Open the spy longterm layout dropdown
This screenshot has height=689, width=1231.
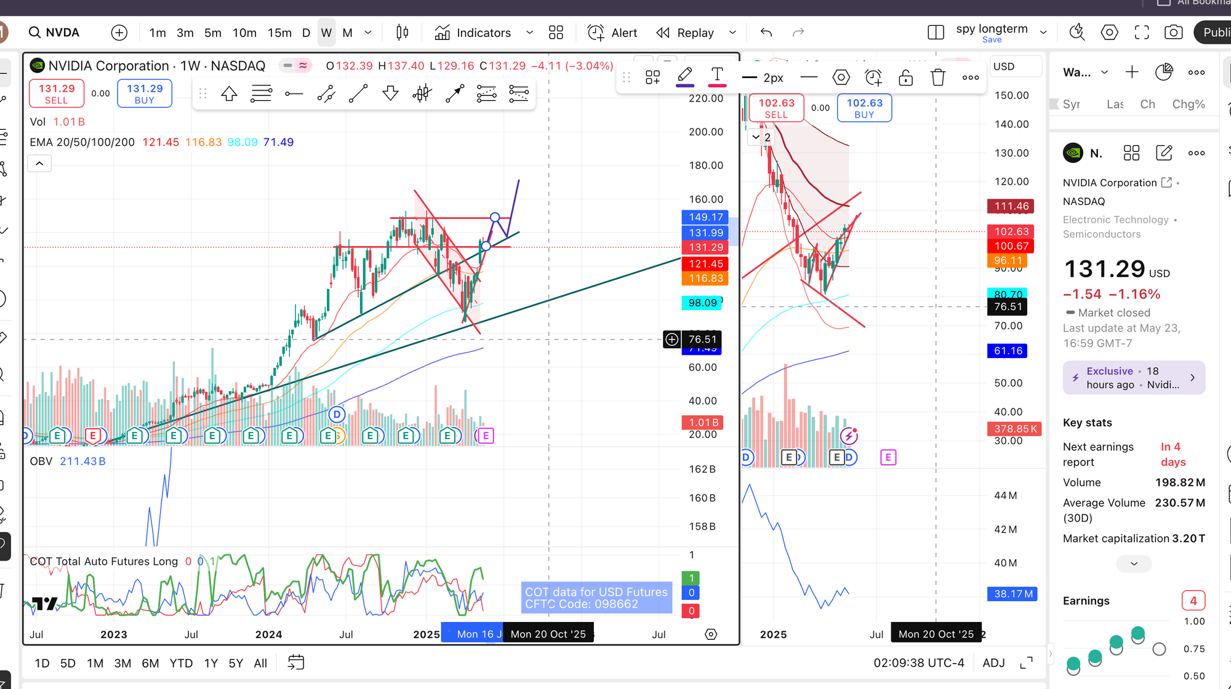click(1043, 33)
